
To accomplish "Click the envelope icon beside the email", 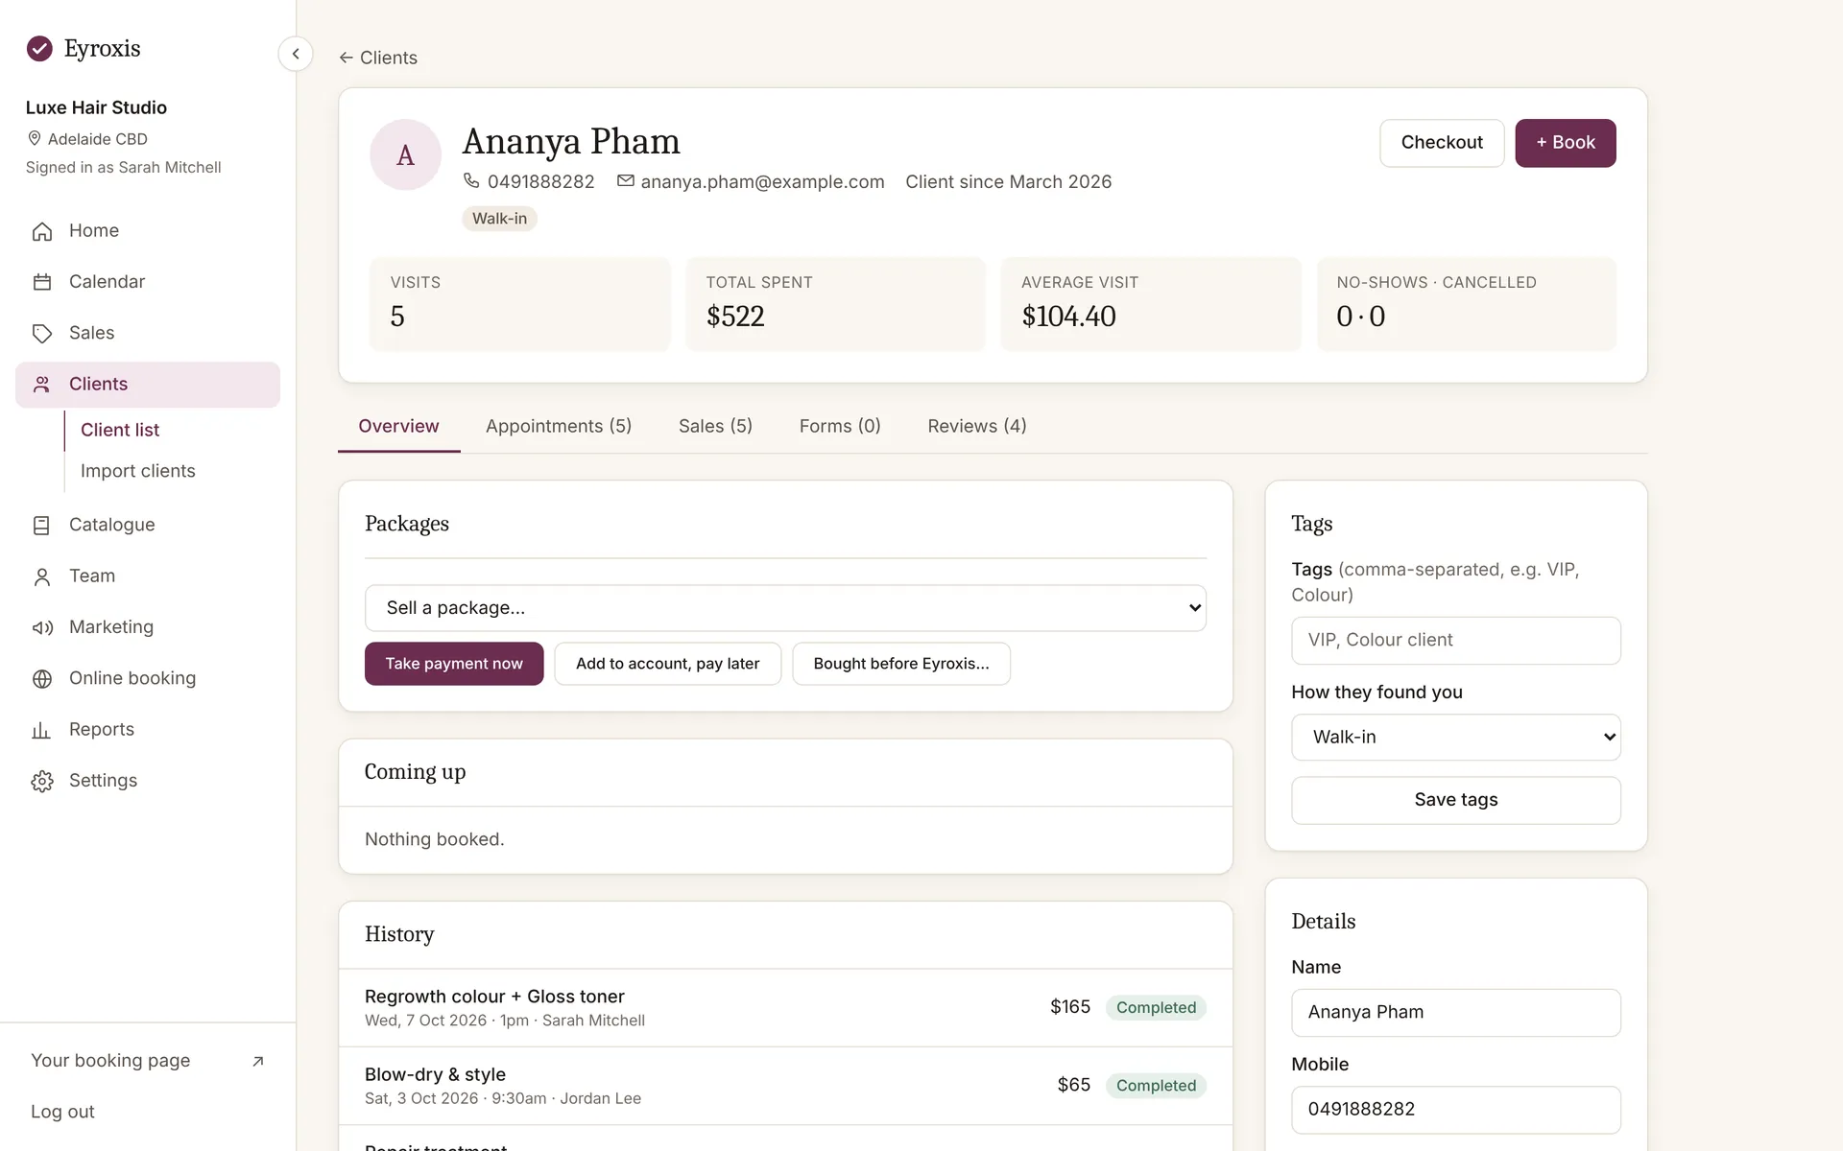I will (x=625, y=180).
